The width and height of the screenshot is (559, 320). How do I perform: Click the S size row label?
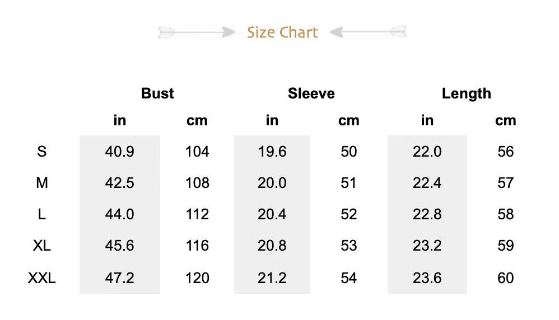[41, 152]
